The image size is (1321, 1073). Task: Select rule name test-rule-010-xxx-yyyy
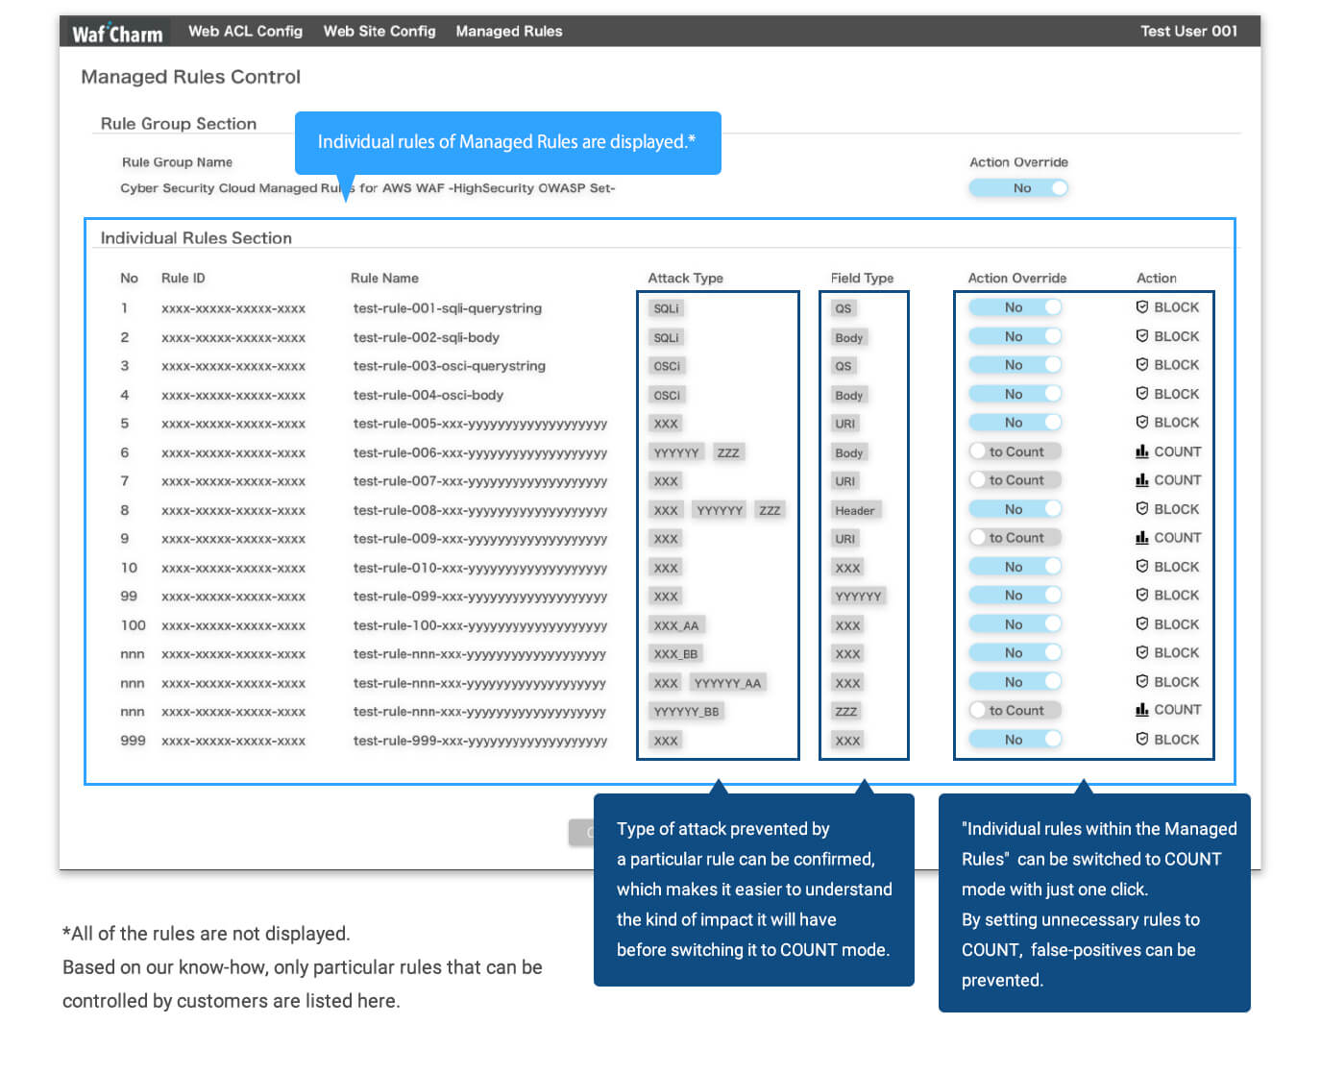(x=480, y=568)
